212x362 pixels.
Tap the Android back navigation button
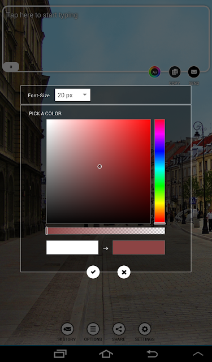pos(152,354)
